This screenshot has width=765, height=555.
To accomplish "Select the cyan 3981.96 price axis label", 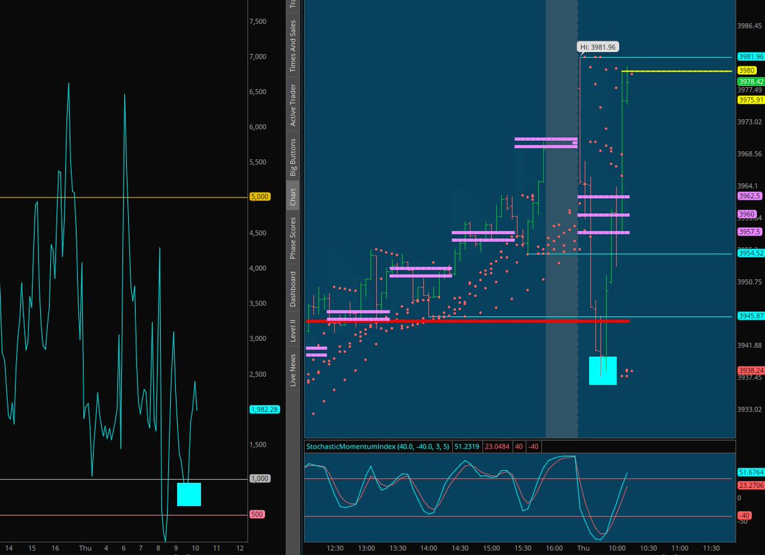I will pyautogui.click(x=750, y=56).
